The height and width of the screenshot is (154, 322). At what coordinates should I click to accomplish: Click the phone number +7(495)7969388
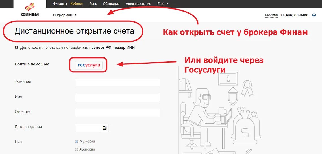[294, 15]
